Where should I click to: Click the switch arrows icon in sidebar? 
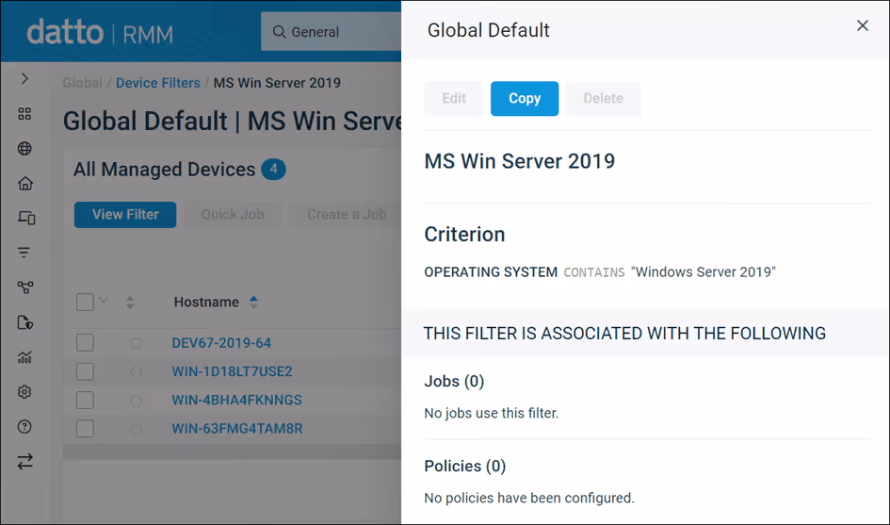coord(25,461)
